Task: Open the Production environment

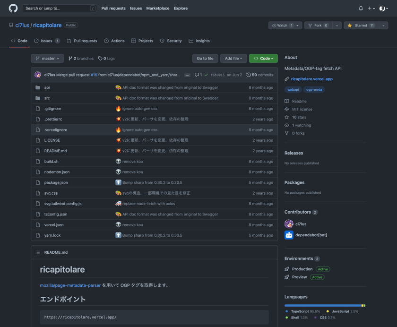Action: [302, 269]
